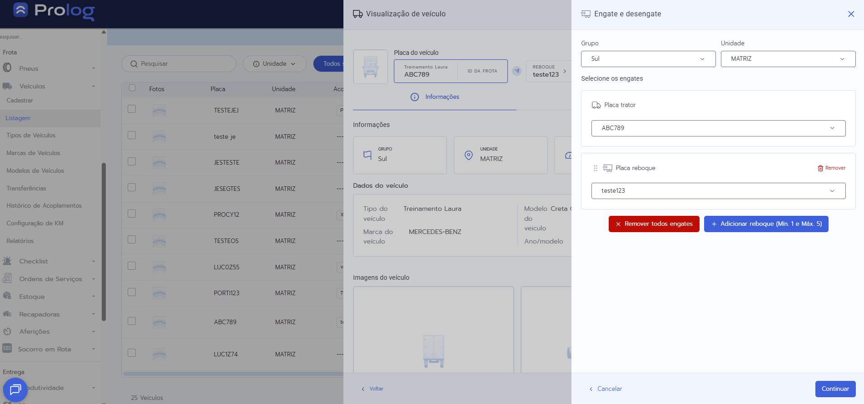The image size is (864, 404).
Task: Switch to the Informações tab
Action: pos(435,97)
